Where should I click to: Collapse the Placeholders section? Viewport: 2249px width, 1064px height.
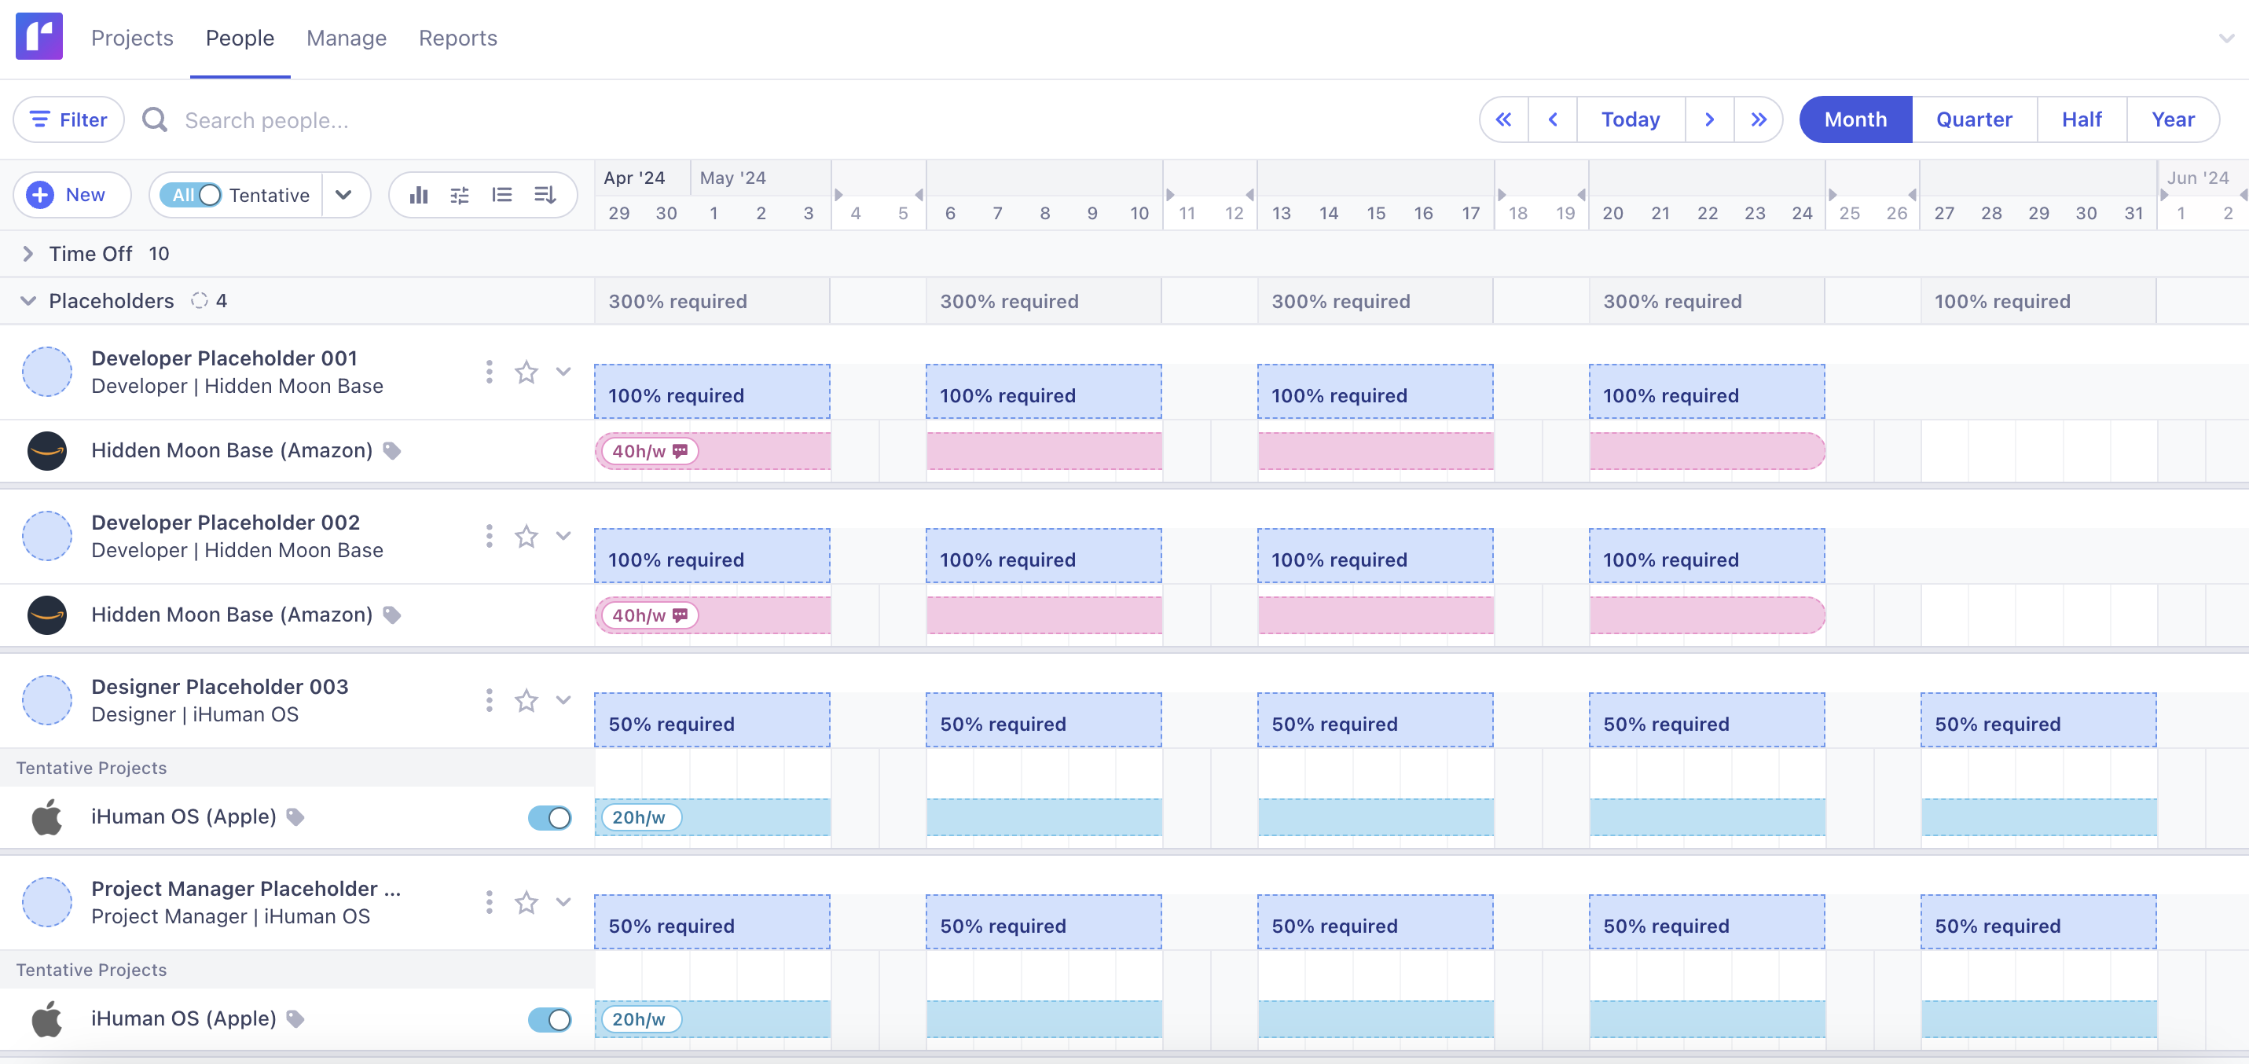pyautogui.click(x=28, y=300)
